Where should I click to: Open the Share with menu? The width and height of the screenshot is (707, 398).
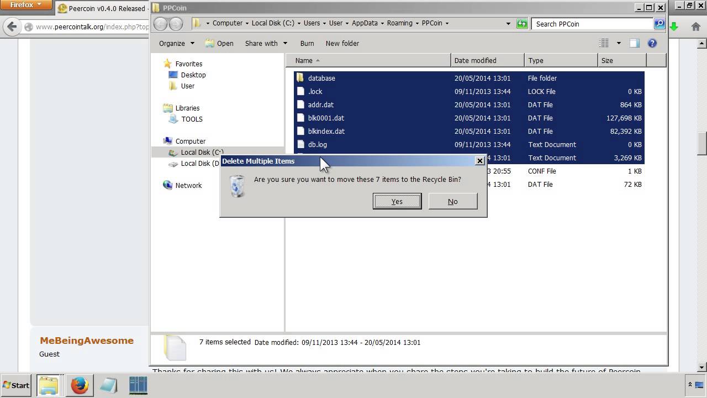266,43
